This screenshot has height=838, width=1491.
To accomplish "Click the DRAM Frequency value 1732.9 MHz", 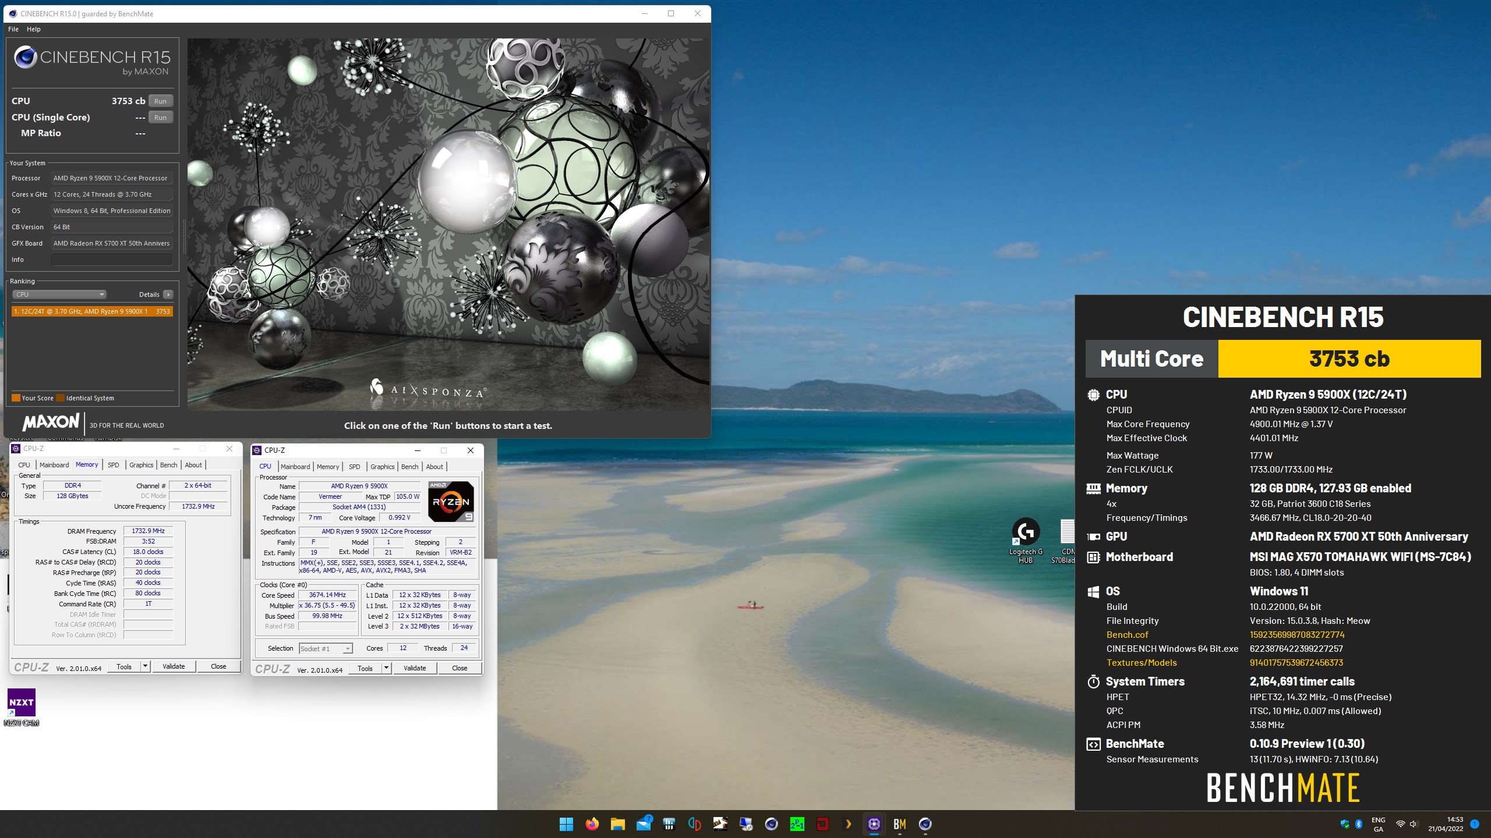I will click(x=148, y=531).
